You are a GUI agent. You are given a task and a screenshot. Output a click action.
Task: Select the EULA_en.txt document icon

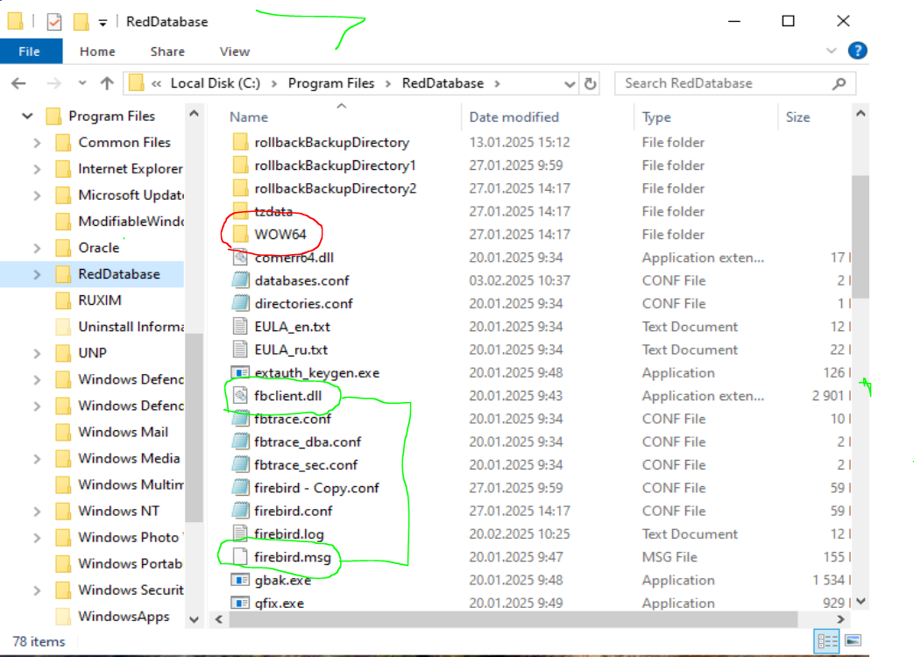pyautogui.click(x=240, y=326)
